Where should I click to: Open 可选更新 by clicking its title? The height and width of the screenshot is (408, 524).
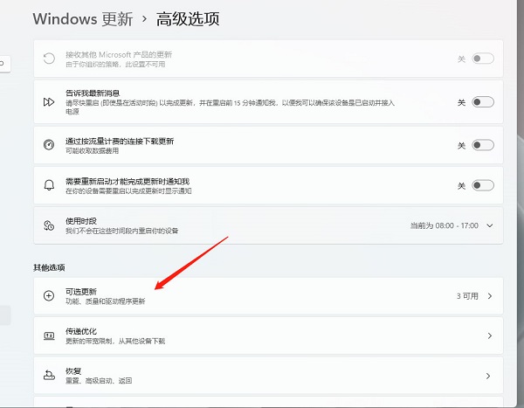point(81,291)
